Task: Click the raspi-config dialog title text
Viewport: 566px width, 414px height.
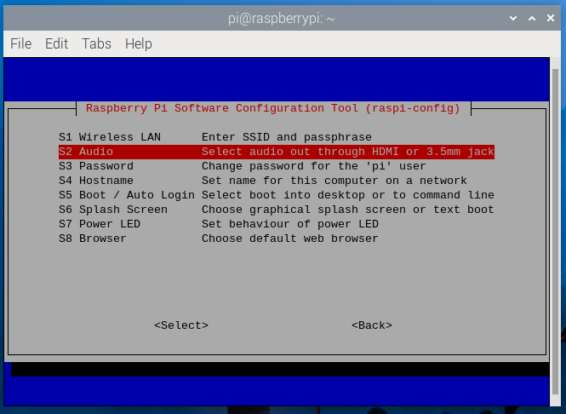Action: click(273, 108)
